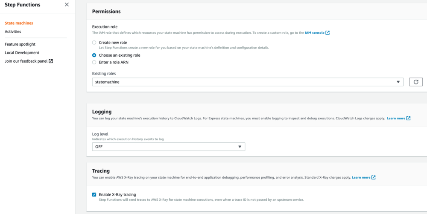The width and height of the screenshot is (427, 214).
Task: Click external link icon in Logging section
Action: point(408,119)
